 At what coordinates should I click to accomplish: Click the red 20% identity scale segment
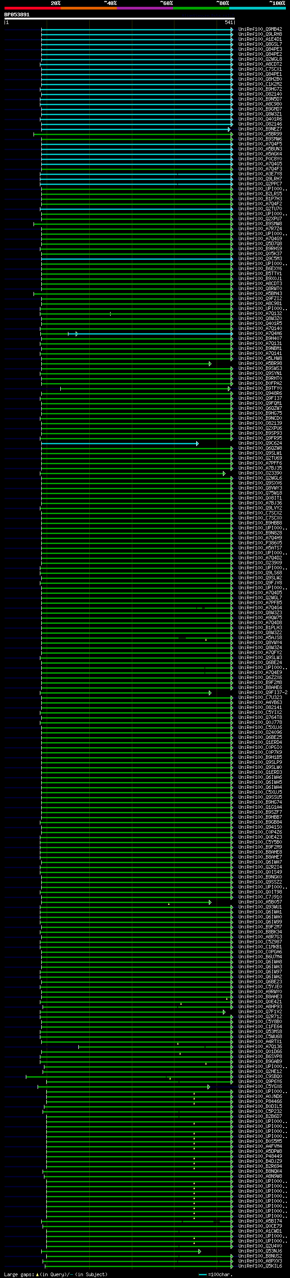point(32,8)
